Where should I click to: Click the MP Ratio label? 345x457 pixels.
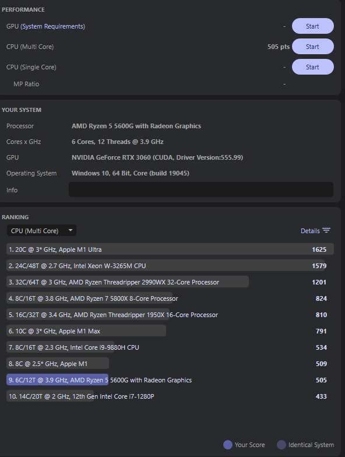(26, 84)
